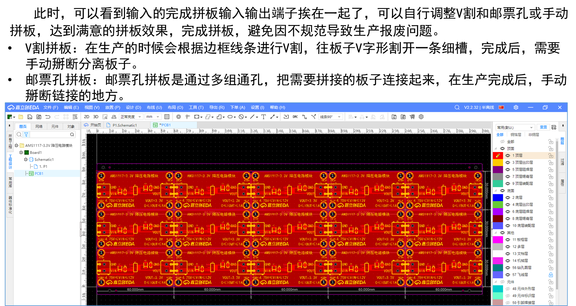Screen dimensions: 576x306
Task: Run the DRC check
Action: click(295, 117)
